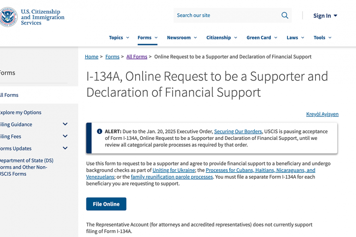
Task: Expand Forms Updates chevron in sidebar
Action: click(x=65, y=148)
